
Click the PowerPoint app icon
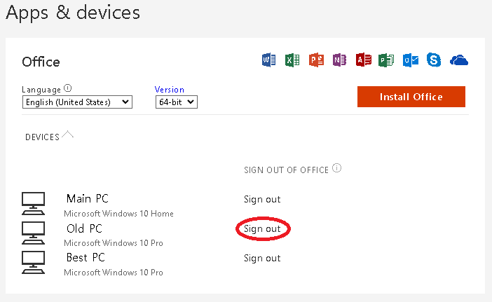[316, 60]
